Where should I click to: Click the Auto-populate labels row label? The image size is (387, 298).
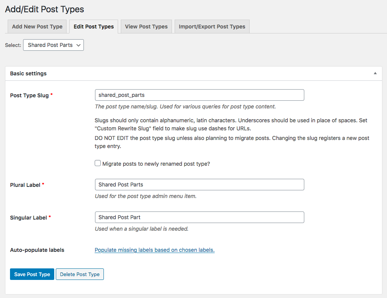click(37, 250)
